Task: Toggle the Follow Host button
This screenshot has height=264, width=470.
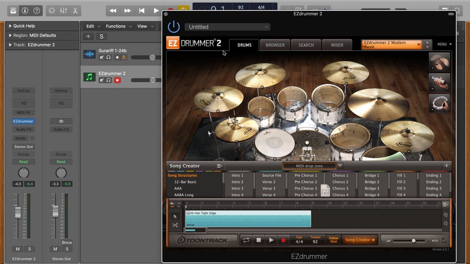Action: point(333,240)
